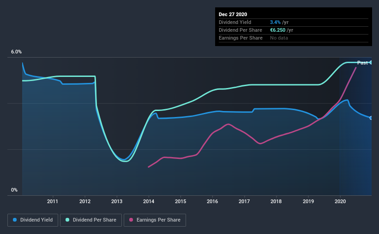
Task: Click the 2011 tick on the x-axis
Action: coord(53,201)
